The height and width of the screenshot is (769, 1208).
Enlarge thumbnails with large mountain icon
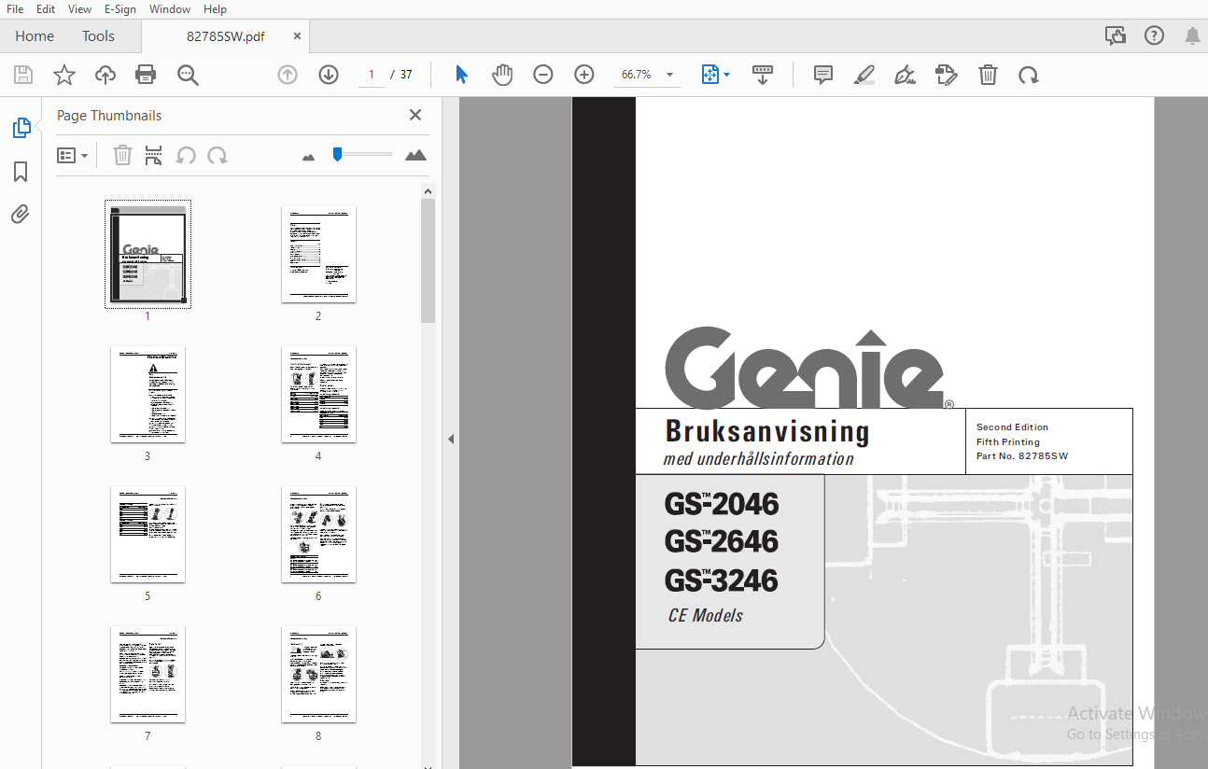click(x=415, y=155)
